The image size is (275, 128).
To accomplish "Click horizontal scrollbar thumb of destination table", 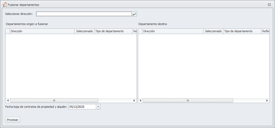I will (188, 101).
